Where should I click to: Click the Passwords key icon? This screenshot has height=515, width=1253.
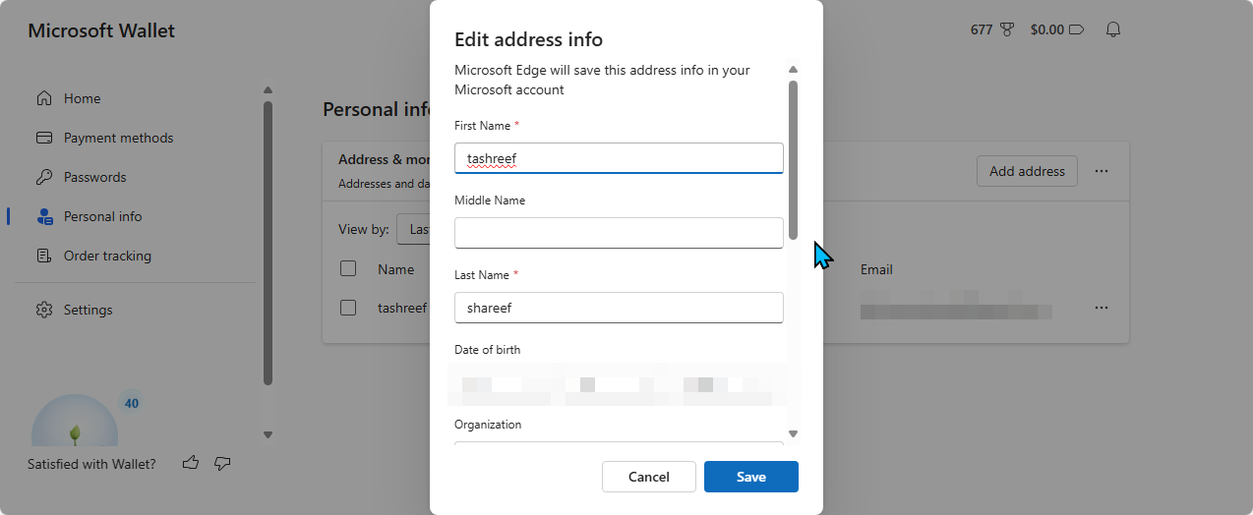pyautogui.click(x=44, y=177)
